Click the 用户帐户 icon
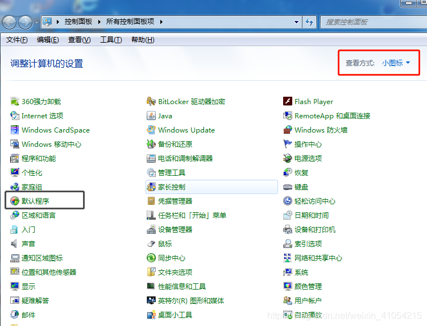Image resolution: width=427 pixels, height=326 pixels. 288,300
